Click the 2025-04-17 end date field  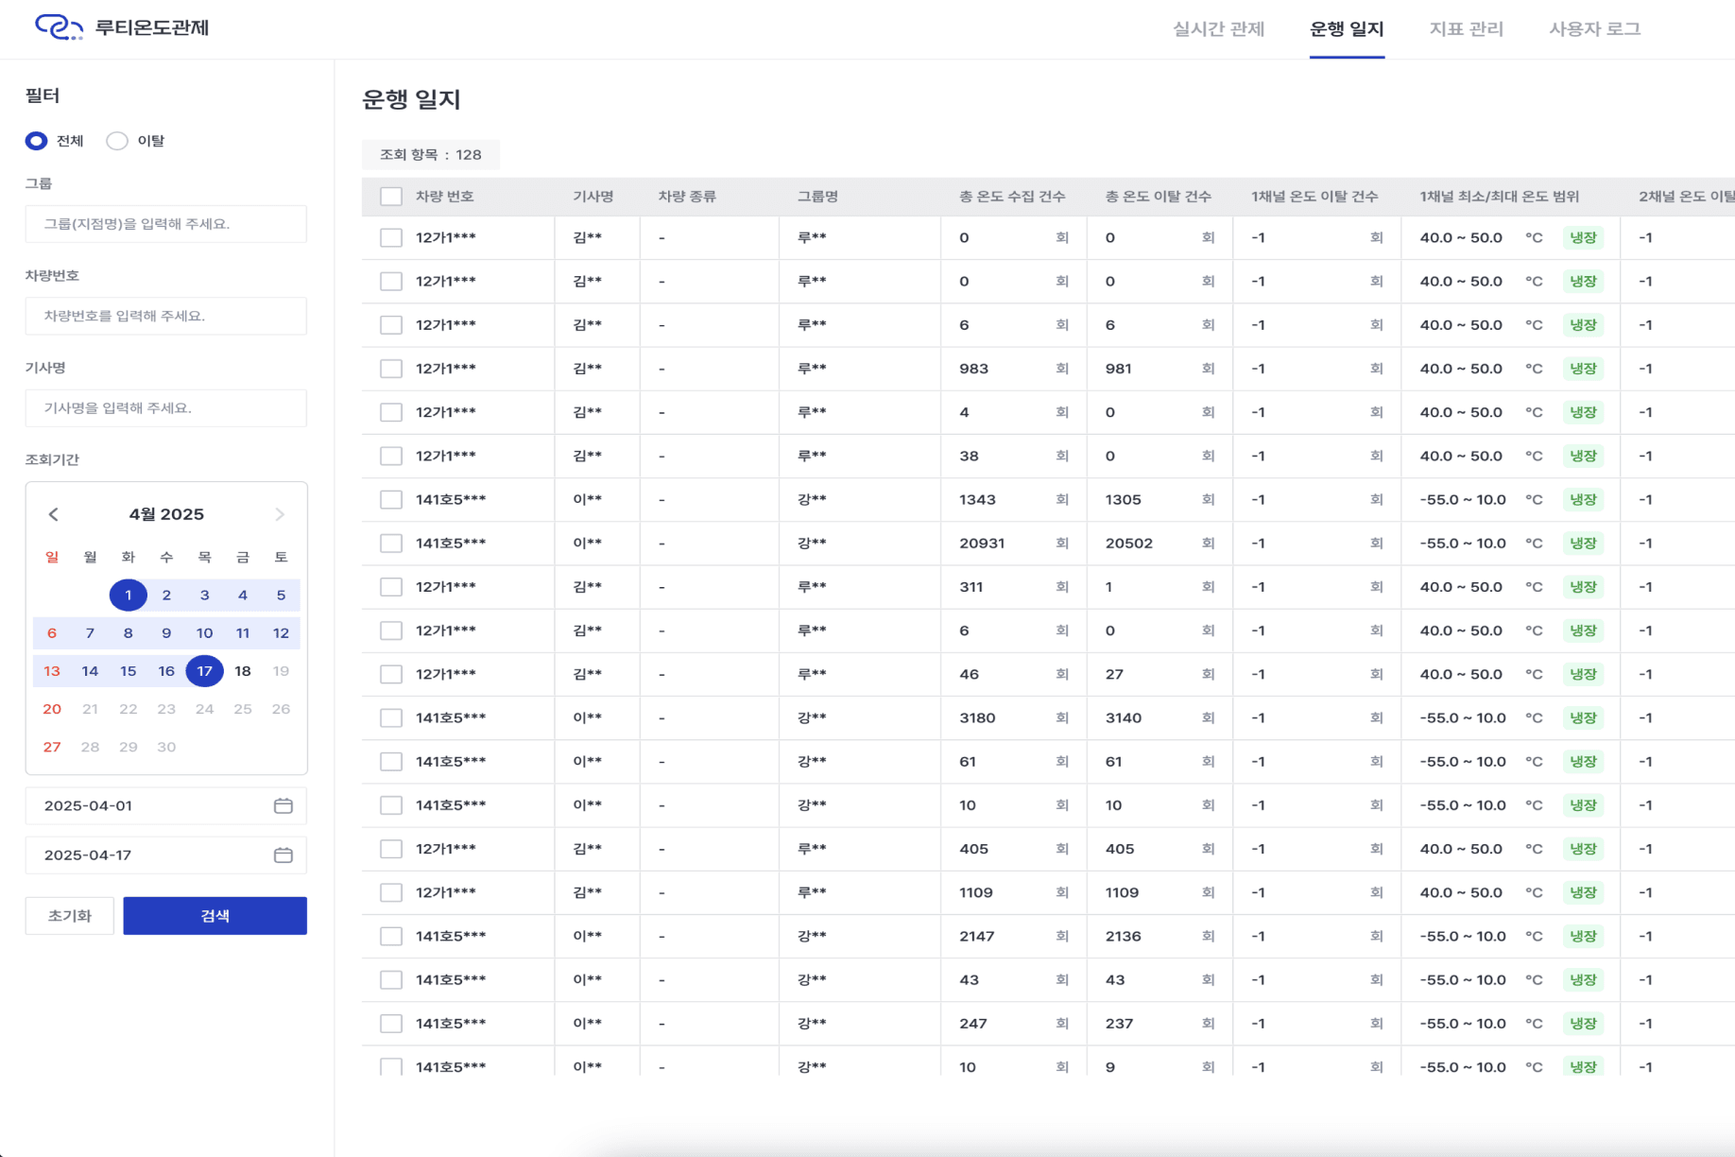pos(166,855)
